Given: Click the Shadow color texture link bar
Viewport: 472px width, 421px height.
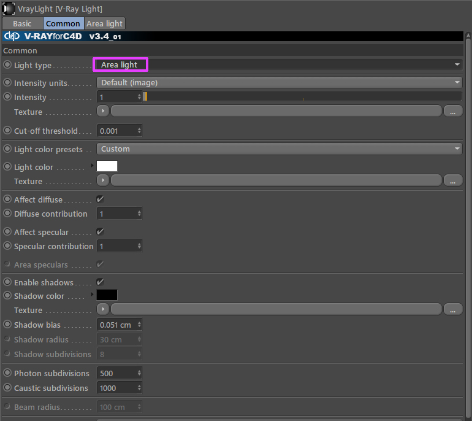Looking at the screenshot, I should [x=276, y=309].
